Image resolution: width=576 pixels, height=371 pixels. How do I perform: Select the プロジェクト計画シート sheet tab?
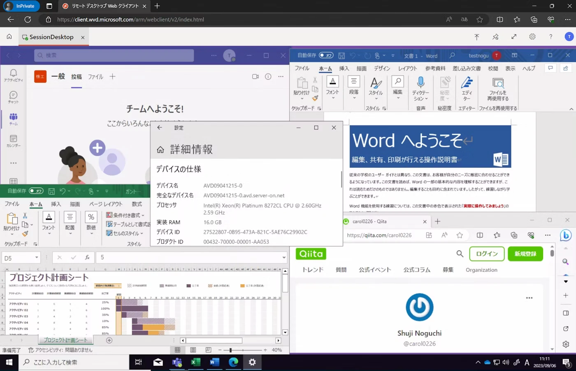pos(66,340)
